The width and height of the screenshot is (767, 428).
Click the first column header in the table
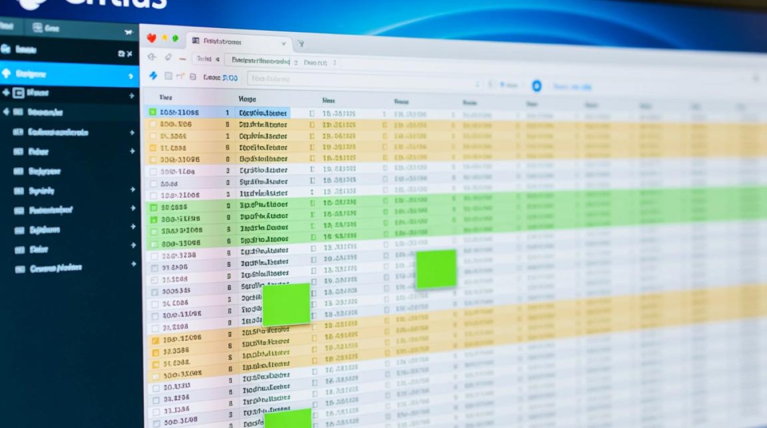pos(165,98)
